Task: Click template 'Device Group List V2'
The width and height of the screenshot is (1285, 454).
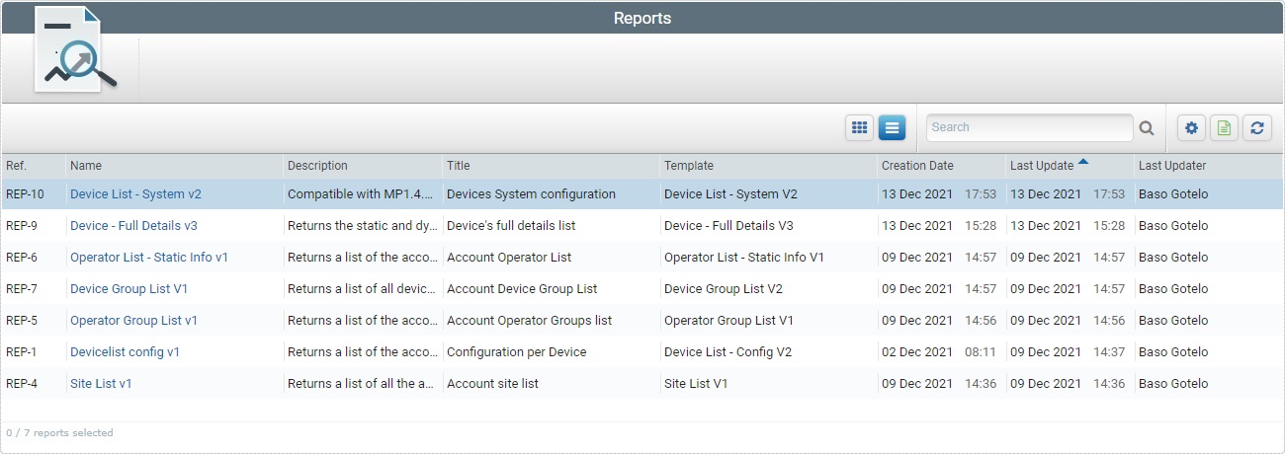Action: coord(724,289)
